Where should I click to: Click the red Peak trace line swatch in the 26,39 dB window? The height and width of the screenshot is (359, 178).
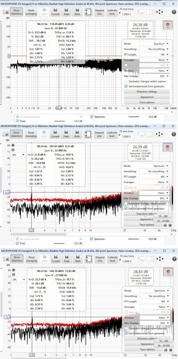60,243
